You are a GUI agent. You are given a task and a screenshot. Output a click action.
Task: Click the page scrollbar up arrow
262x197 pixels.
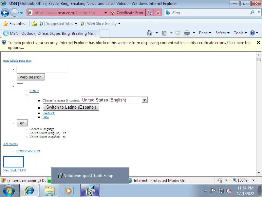point(259,55)
